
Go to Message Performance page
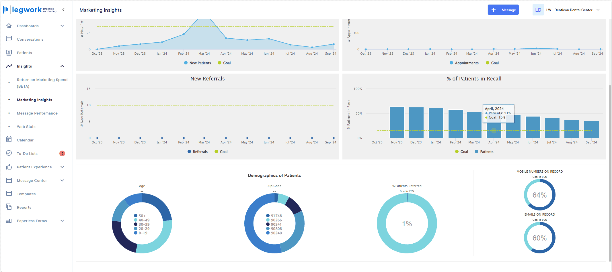37,113
